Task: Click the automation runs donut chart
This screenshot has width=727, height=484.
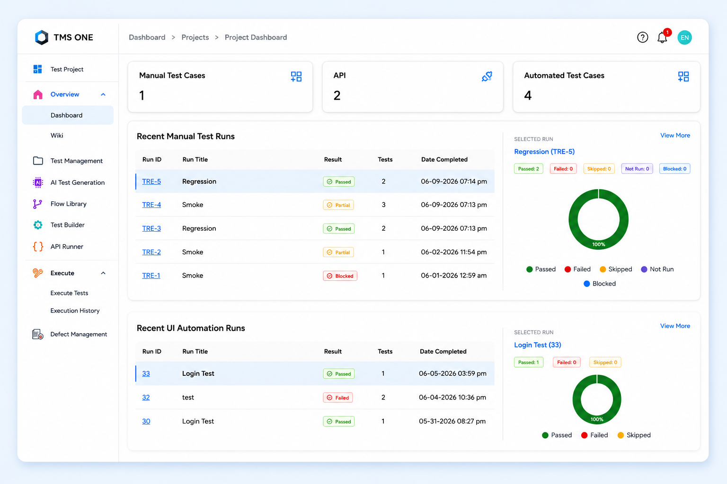Action: coord(597,399)
